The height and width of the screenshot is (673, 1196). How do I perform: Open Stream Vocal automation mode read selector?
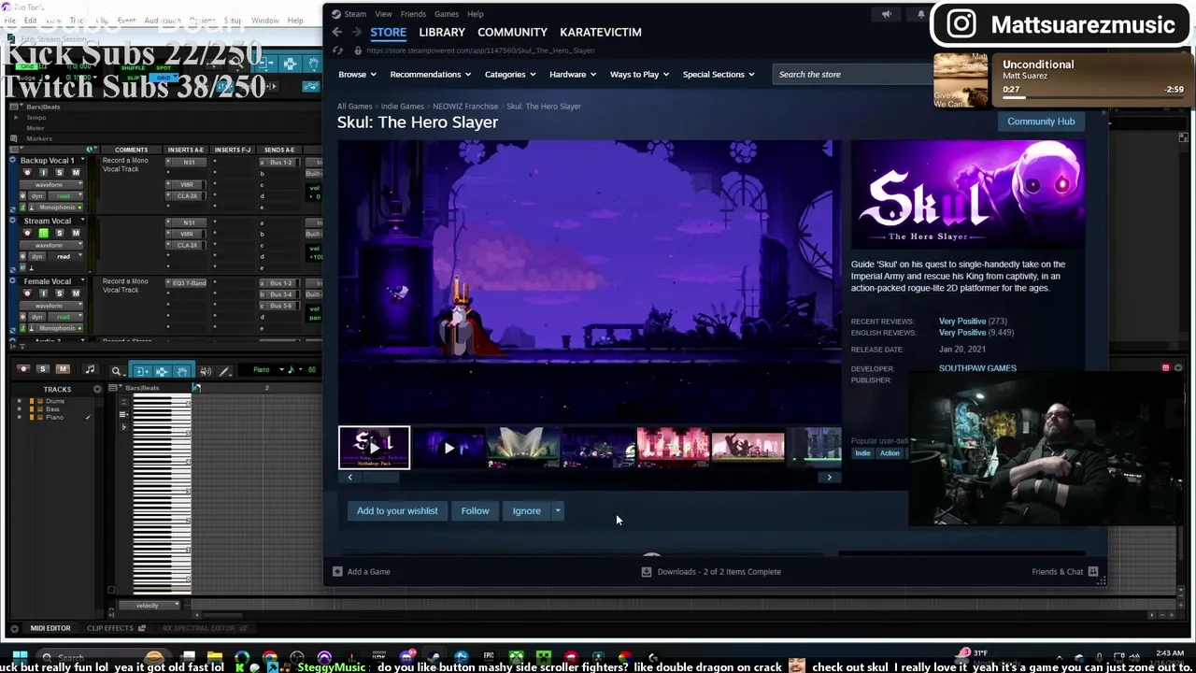tap(65, 256)
